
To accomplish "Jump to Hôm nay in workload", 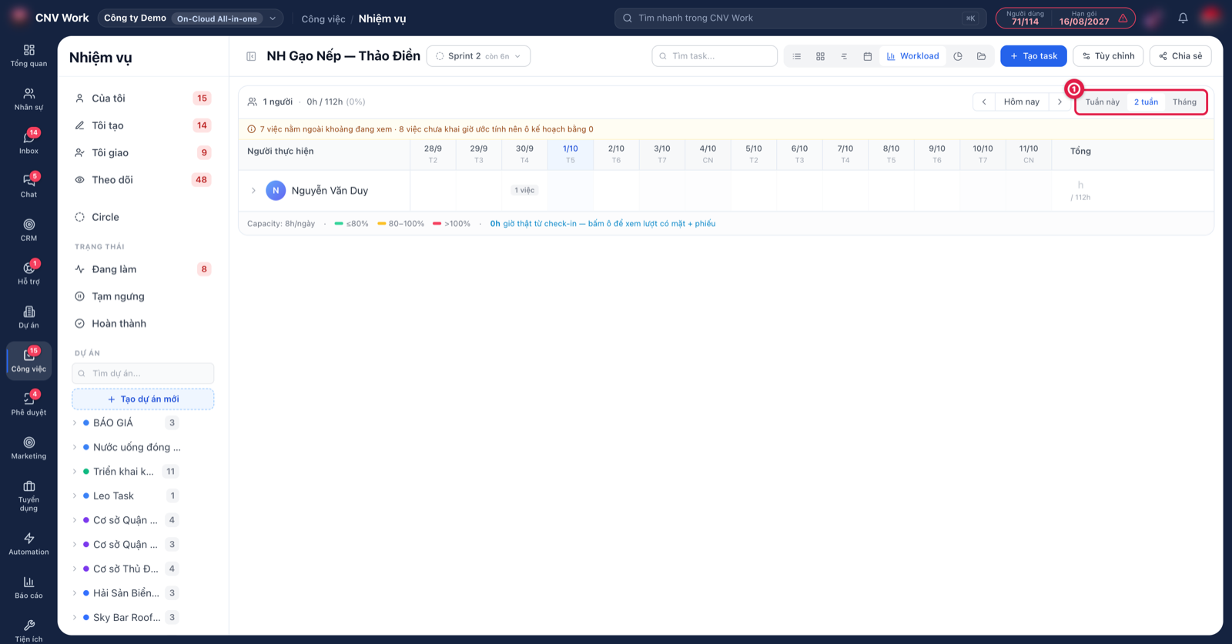I will pos(1021,102).
